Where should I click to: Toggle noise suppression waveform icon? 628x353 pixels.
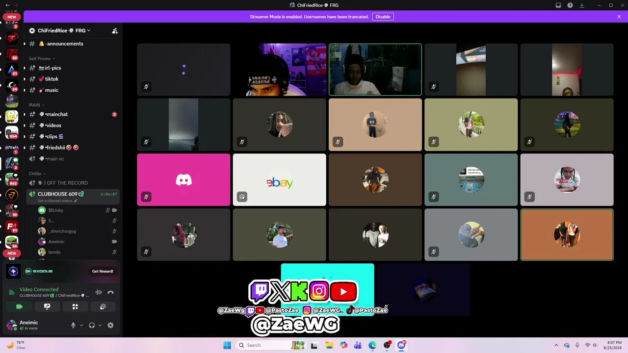point(99,292)
